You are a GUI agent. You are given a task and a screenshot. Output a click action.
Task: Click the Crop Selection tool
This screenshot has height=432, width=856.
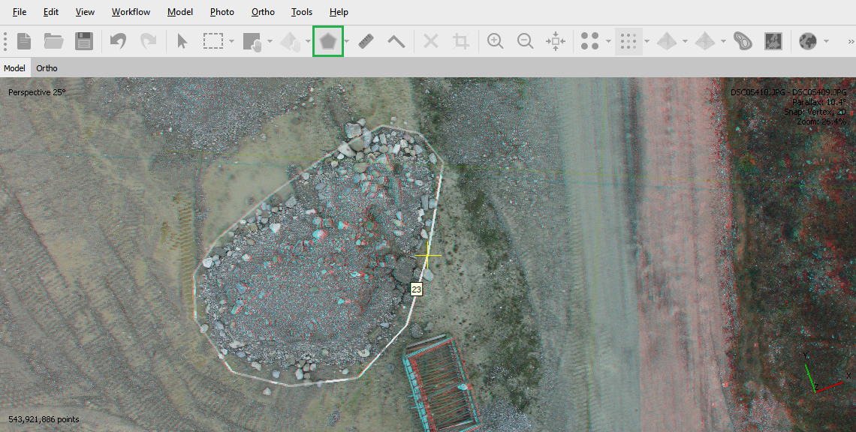coord(461,41)
